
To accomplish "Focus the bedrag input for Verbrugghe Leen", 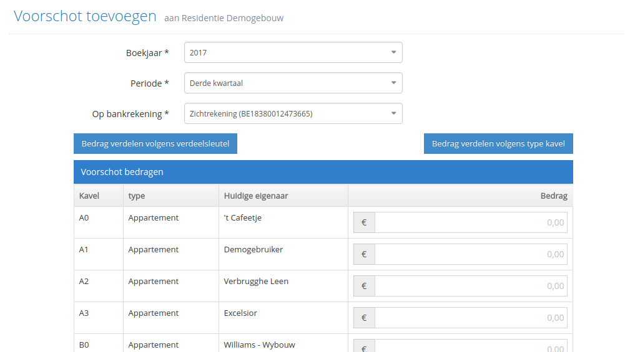I will [471, 286].
